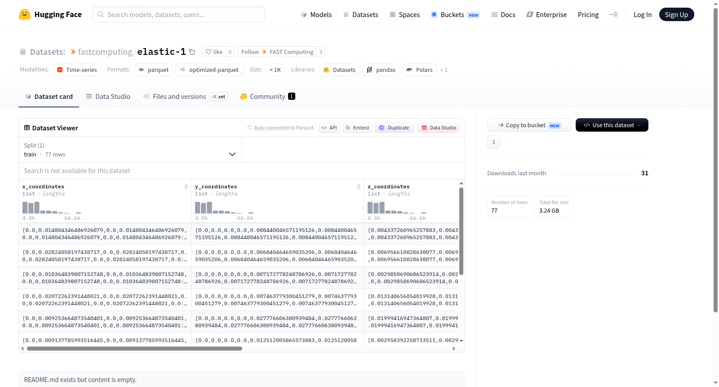
Task: Click the Log In link
Action: [643, 14]
